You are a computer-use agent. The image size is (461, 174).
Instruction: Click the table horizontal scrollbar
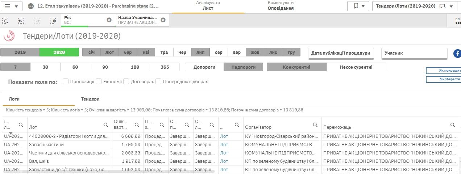tap(109, 172)
